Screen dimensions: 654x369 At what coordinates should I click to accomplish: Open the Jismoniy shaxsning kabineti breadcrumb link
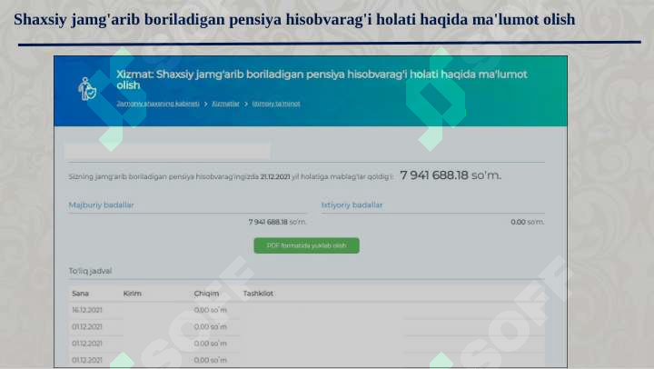(158, 104)
